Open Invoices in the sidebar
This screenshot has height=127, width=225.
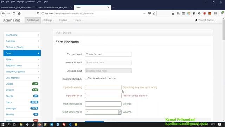22,90
